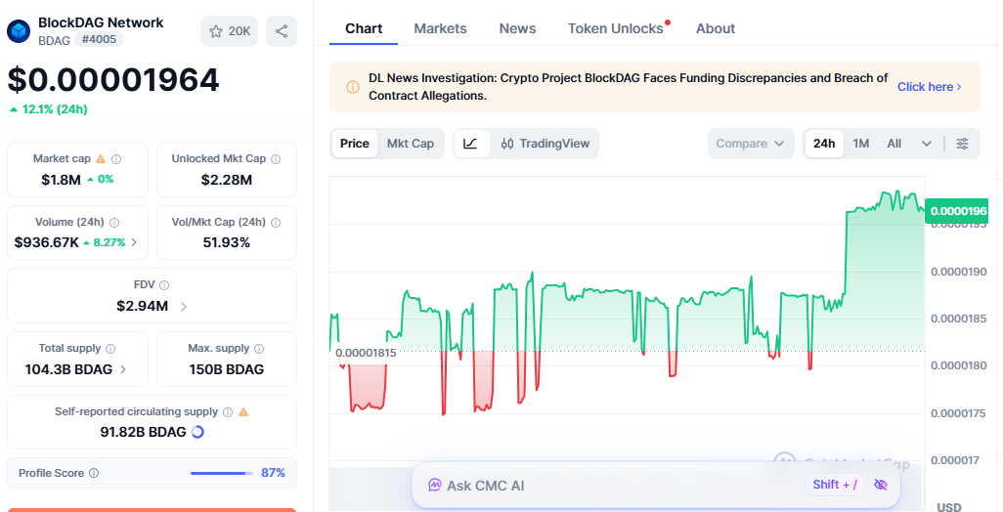The image size is (1003, 512).
Task: Open the Chart tab
Action: click(364, 28)
